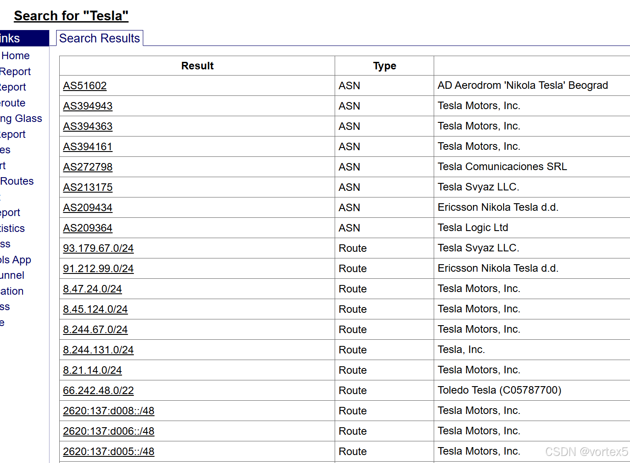Select "Tesla Motors, Inc." in 2620:137:d008::/48 row
The height and width of the screenshot is (463, 630).
point(479,410)
